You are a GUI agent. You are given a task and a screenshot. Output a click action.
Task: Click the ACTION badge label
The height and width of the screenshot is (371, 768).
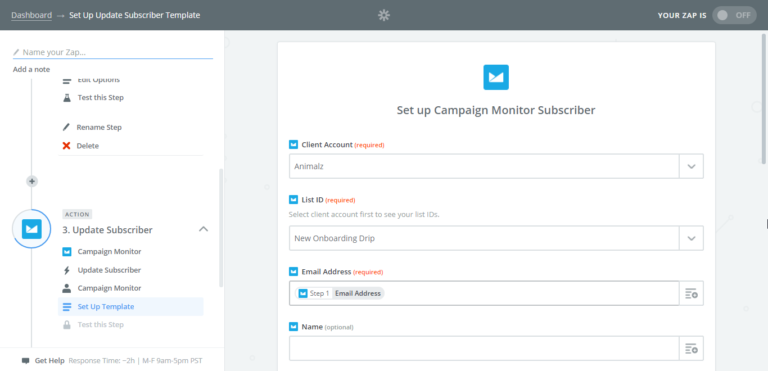(77, 214)
